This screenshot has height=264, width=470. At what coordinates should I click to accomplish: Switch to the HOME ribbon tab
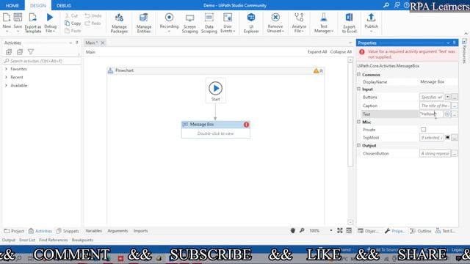point(12,5)
